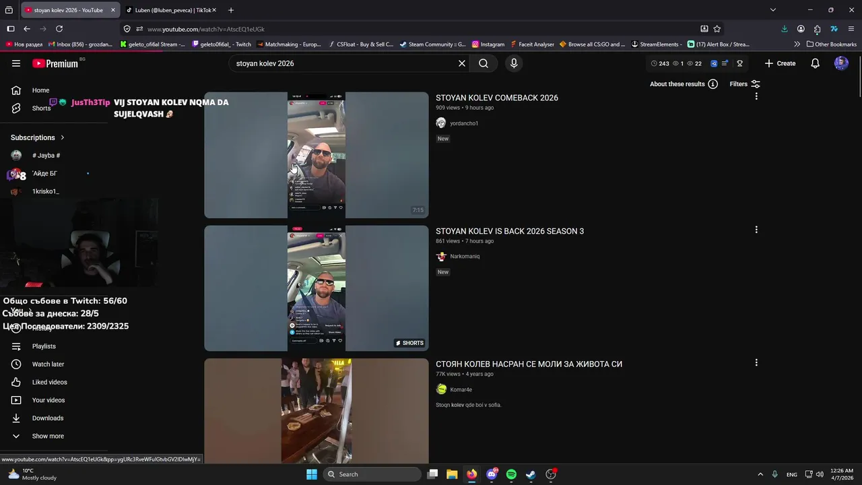Click About these results
The image size is (862, 485).
click(x=684, y=84)
